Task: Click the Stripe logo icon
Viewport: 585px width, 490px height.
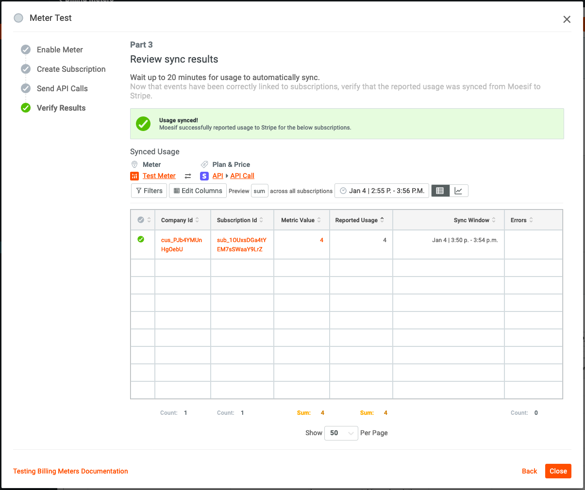Action: 204,176
